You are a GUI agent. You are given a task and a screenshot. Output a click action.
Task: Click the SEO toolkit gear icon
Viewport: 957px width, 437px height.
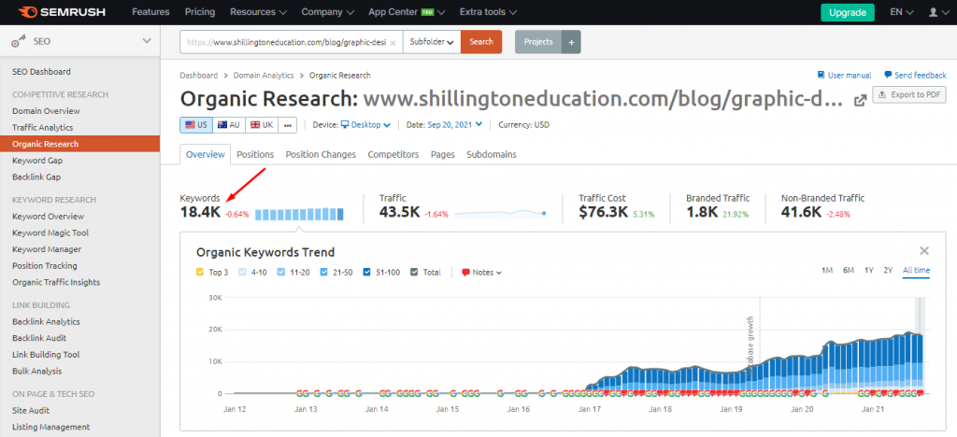coord(19,42)
